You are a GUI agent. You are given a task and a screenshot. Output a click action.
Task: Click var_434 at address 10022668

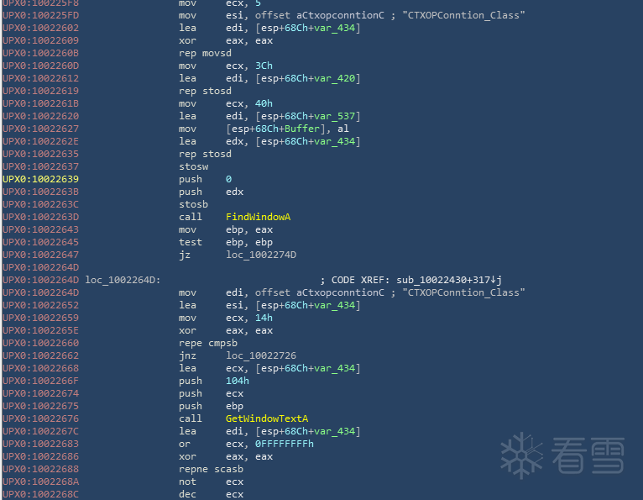334,368
